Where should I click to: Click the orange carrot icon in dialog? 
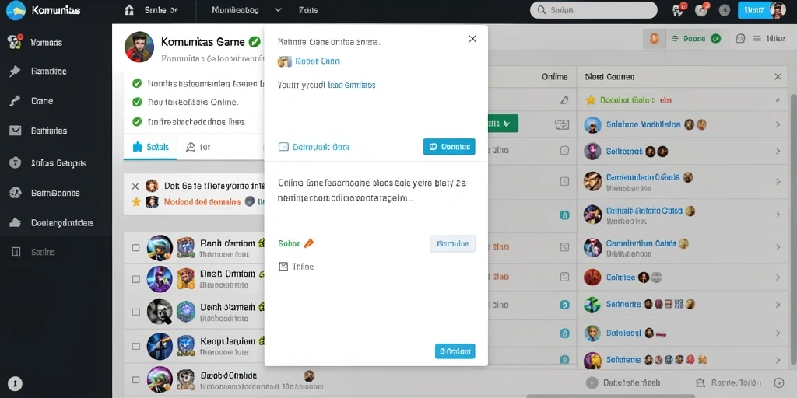click(x=308, y=243)
